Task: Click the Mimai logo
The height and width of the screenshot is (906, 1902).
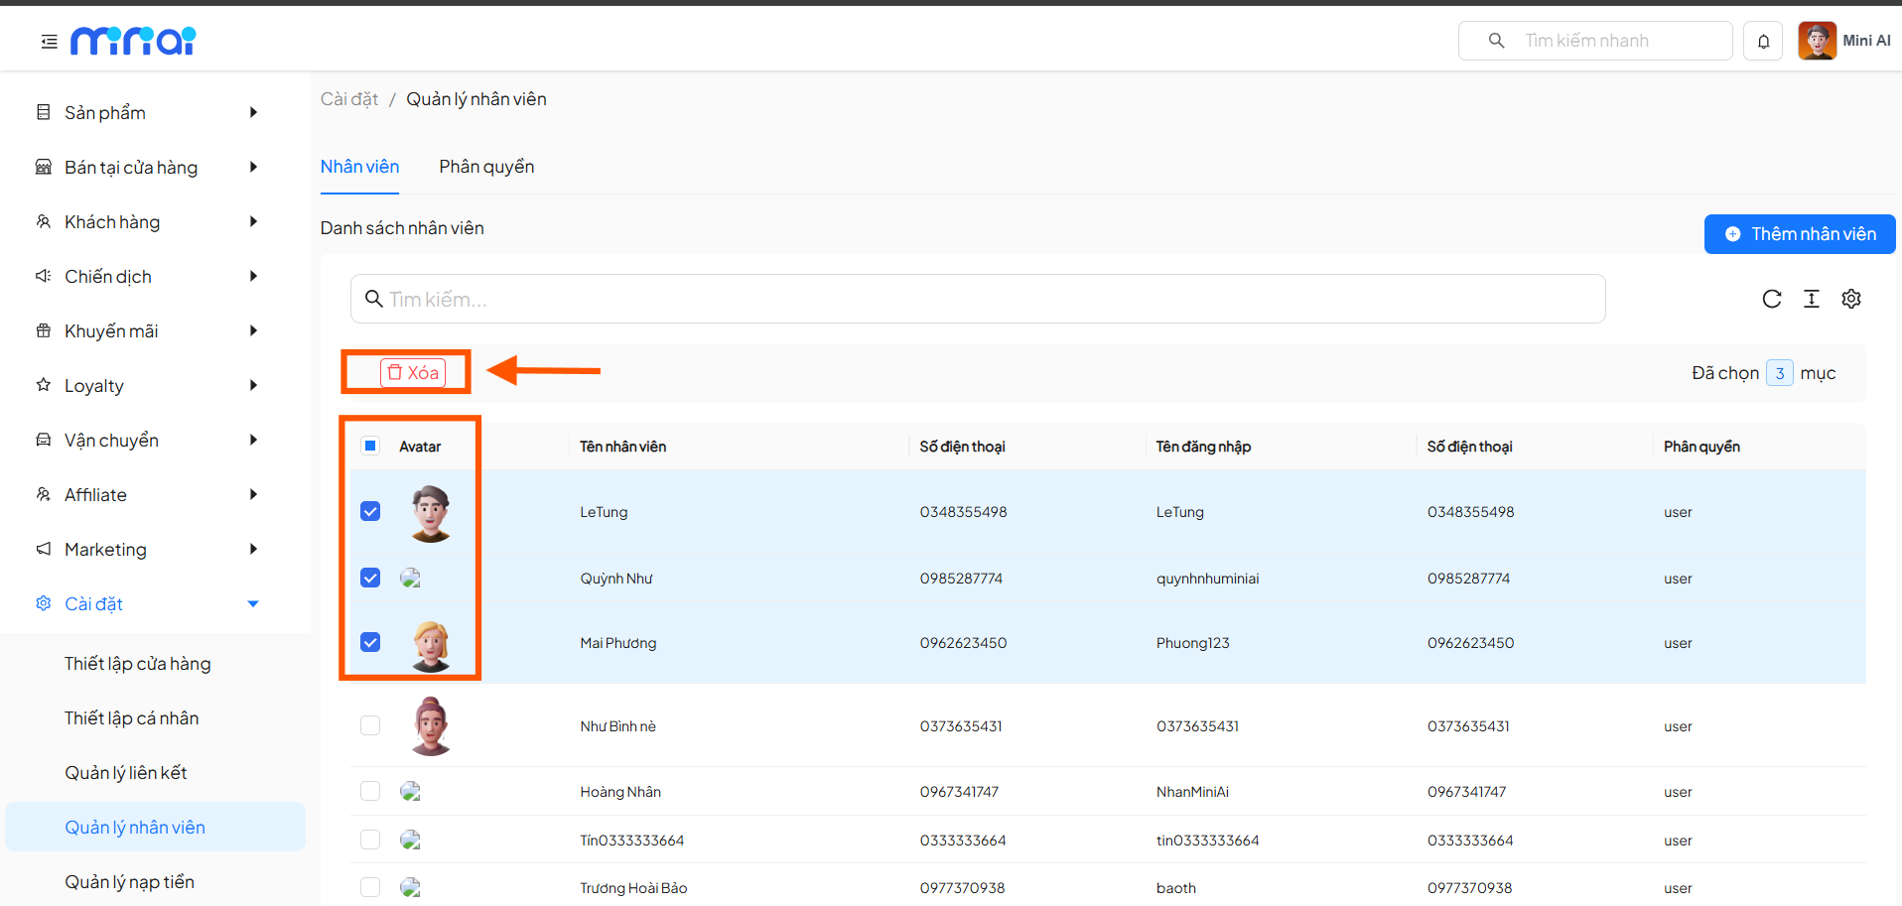Action: pos(133,41)
